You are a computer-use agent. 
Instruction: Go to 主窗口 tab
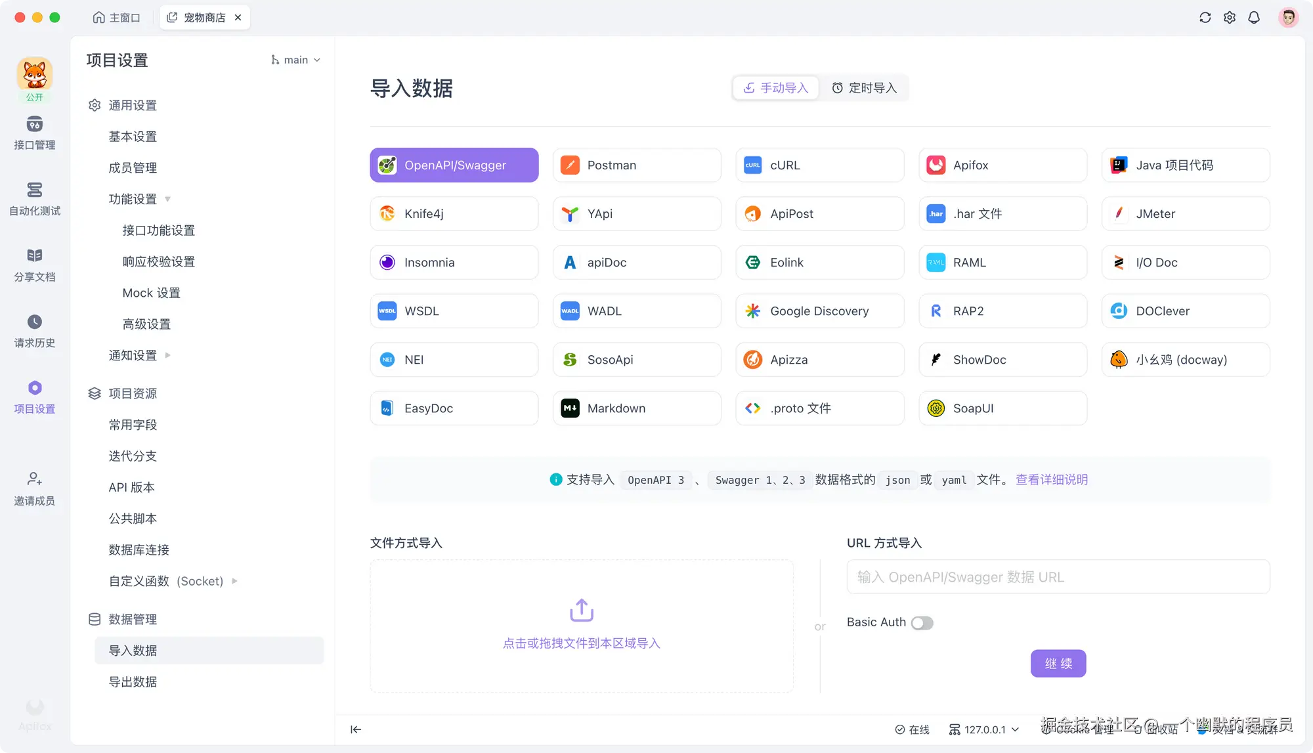pyautogui.click(x=117, y=18)
